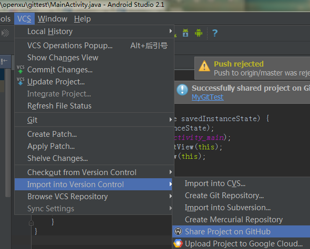310x249 pixels.
Task: Click the Android download SDK icon
Action: point(185,33)
